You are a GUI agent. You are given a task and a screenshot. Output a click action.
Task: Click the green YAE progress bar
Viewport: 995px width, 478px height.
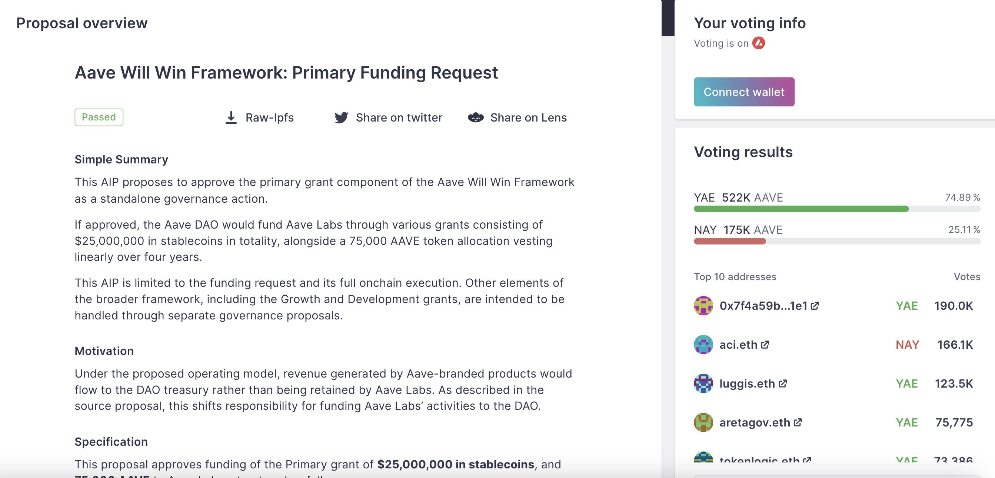tap(801, 209)
